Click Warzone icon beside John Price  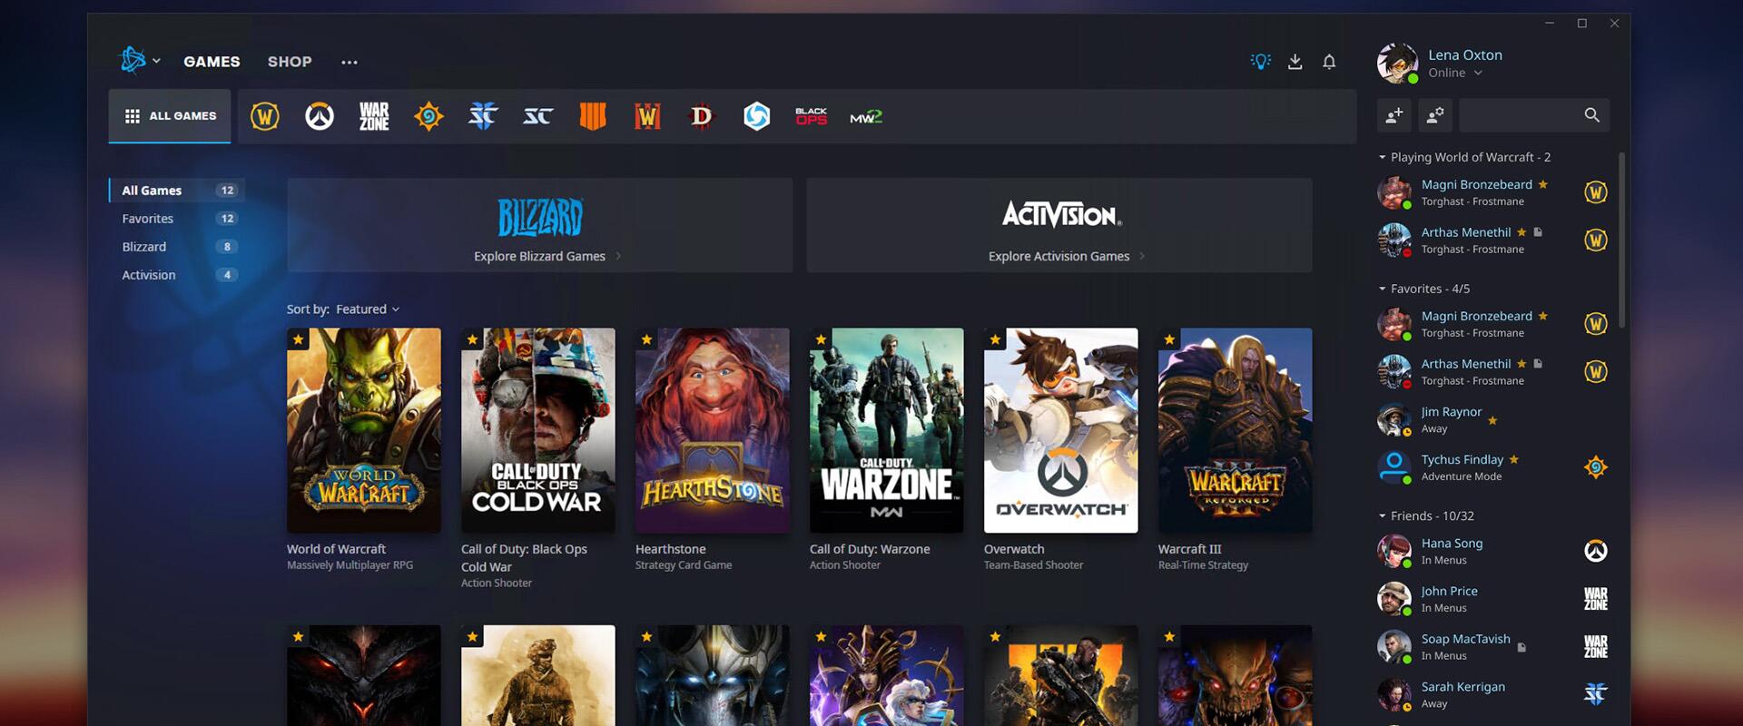click(x=1596, y=599)
